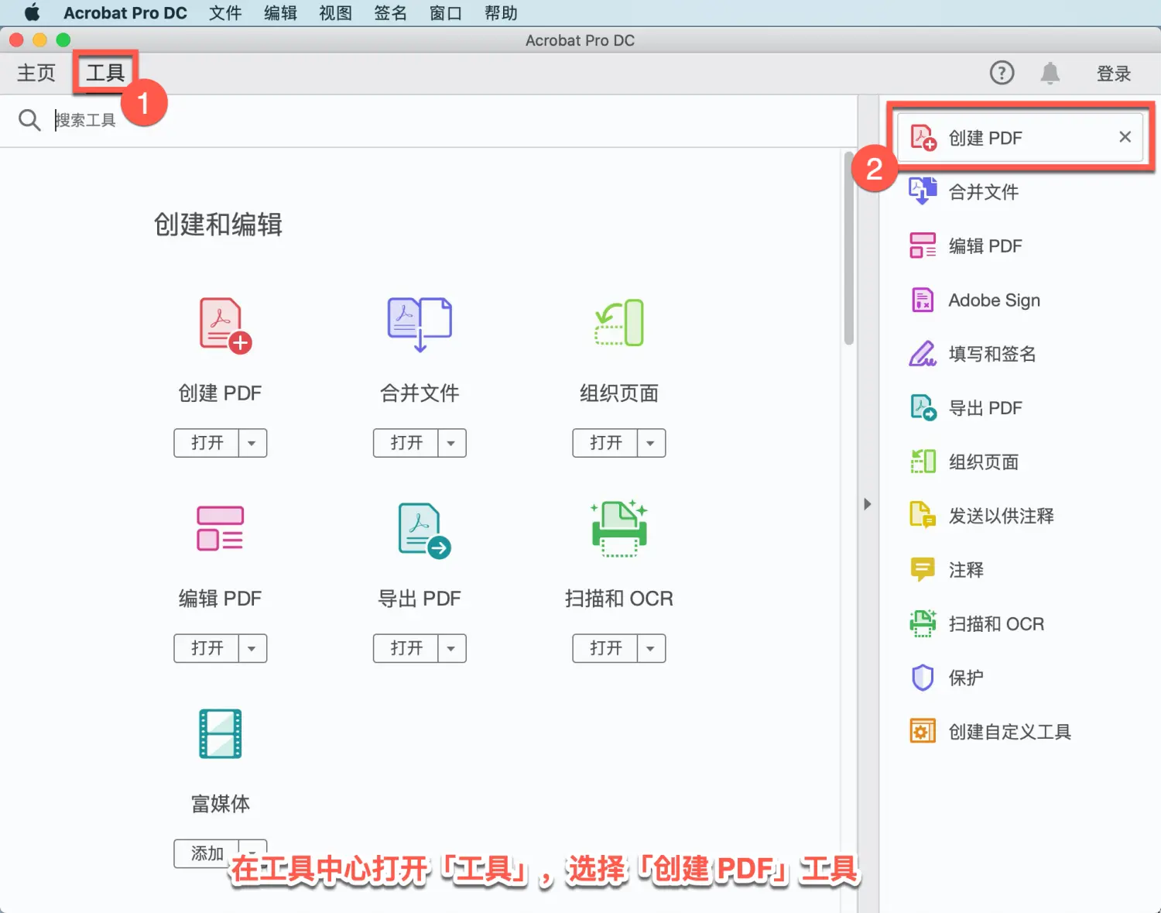Viewport: 1161px width, 913px height.
Task: Open notifications bell icon
Action: 1050,74
